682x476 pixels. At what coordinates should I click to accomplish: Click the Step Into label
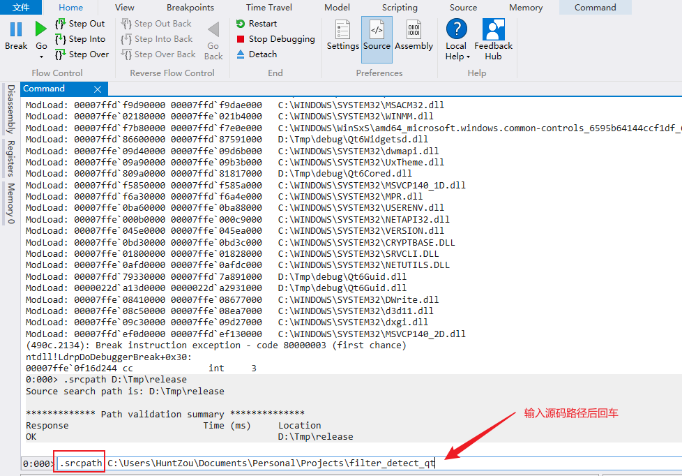(x=87, y=39)
